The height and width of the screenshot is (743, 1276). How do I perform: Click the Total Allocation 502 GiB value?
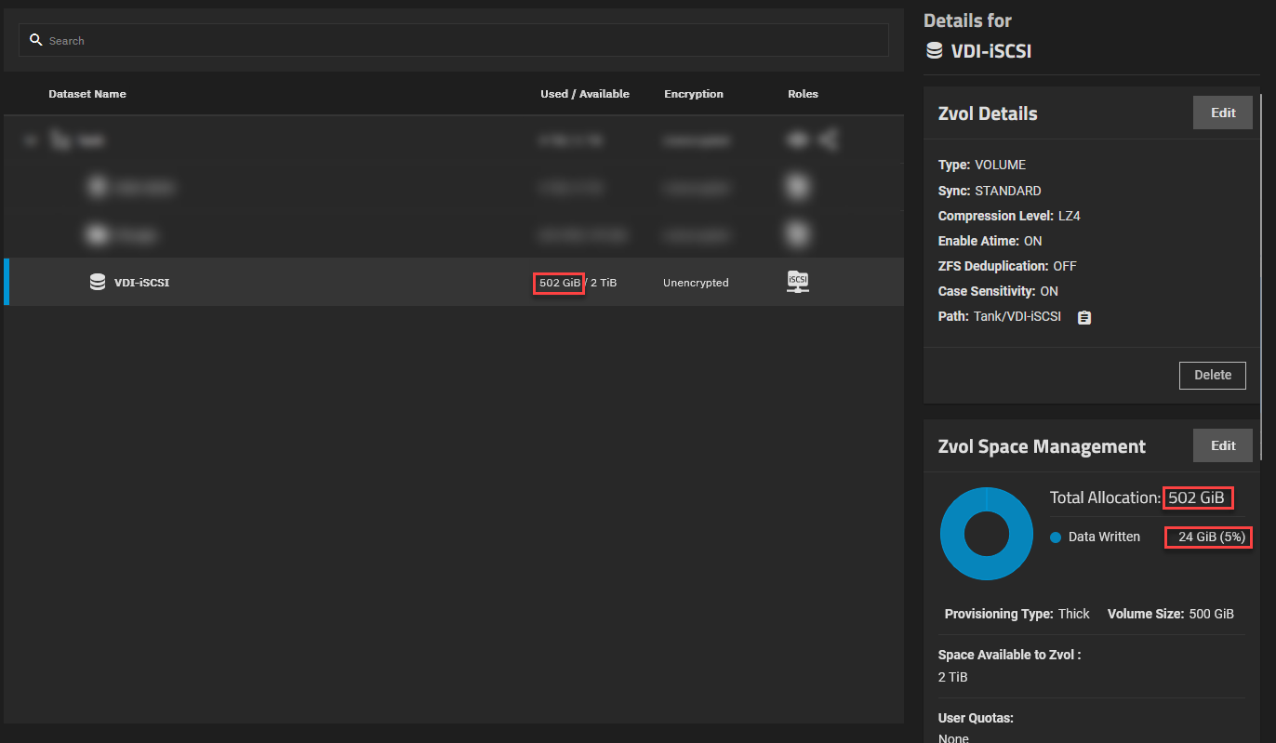(x=1198, y=498)
